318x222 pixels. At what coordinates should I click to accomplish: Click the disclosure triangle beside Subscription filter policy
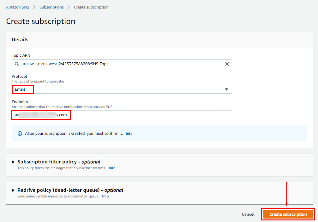click(x=13, y=162)
